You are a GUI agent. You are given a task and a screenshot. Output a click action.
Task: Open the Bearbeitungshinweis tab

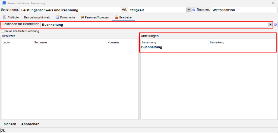37,17
